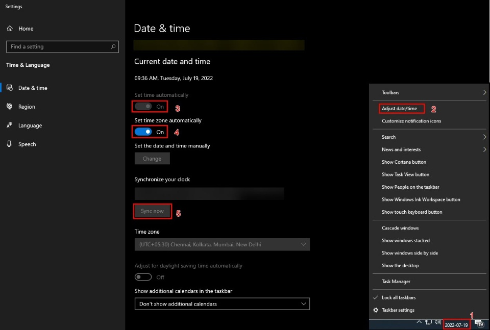Click the Home icon in Settings sidebar
Screen dimensions: 490x330
[10, 29]
